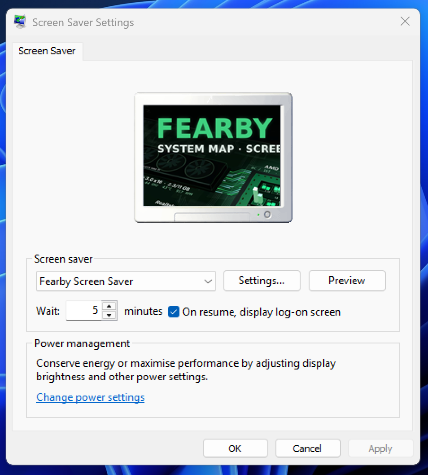Click the greyed-out Apply button

[x=380, y=449]
